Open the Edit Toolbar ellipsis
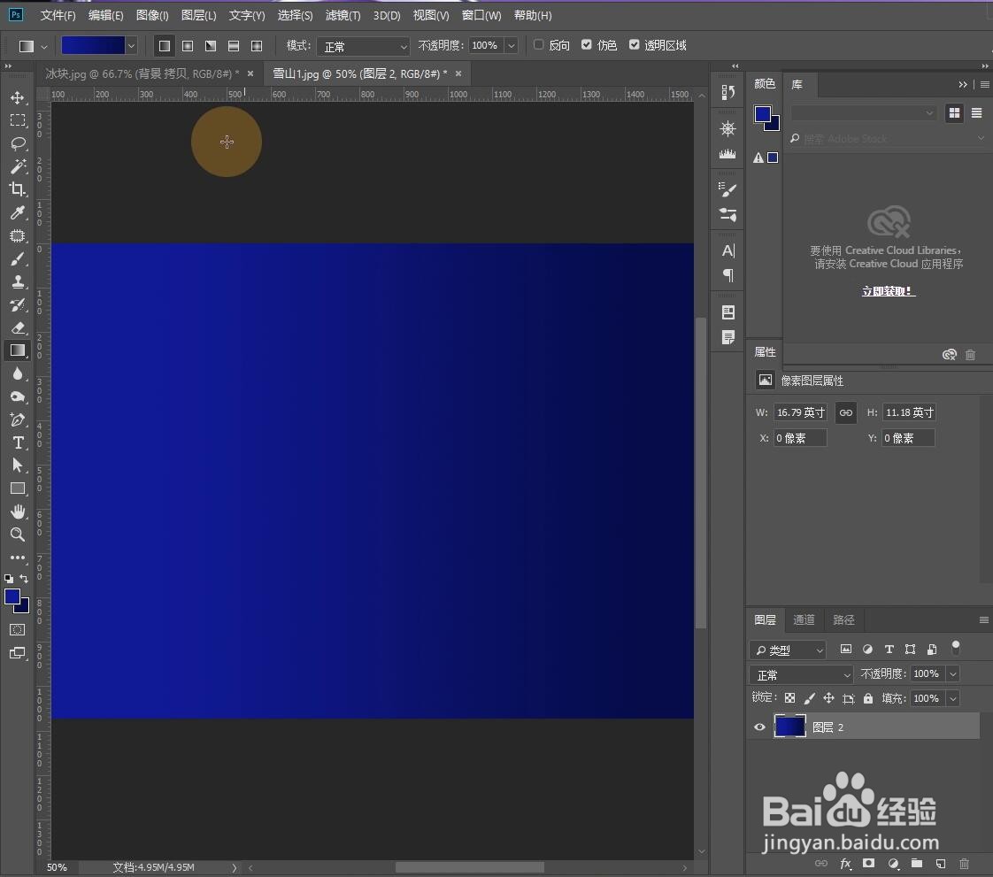 (x=17, y=558)
